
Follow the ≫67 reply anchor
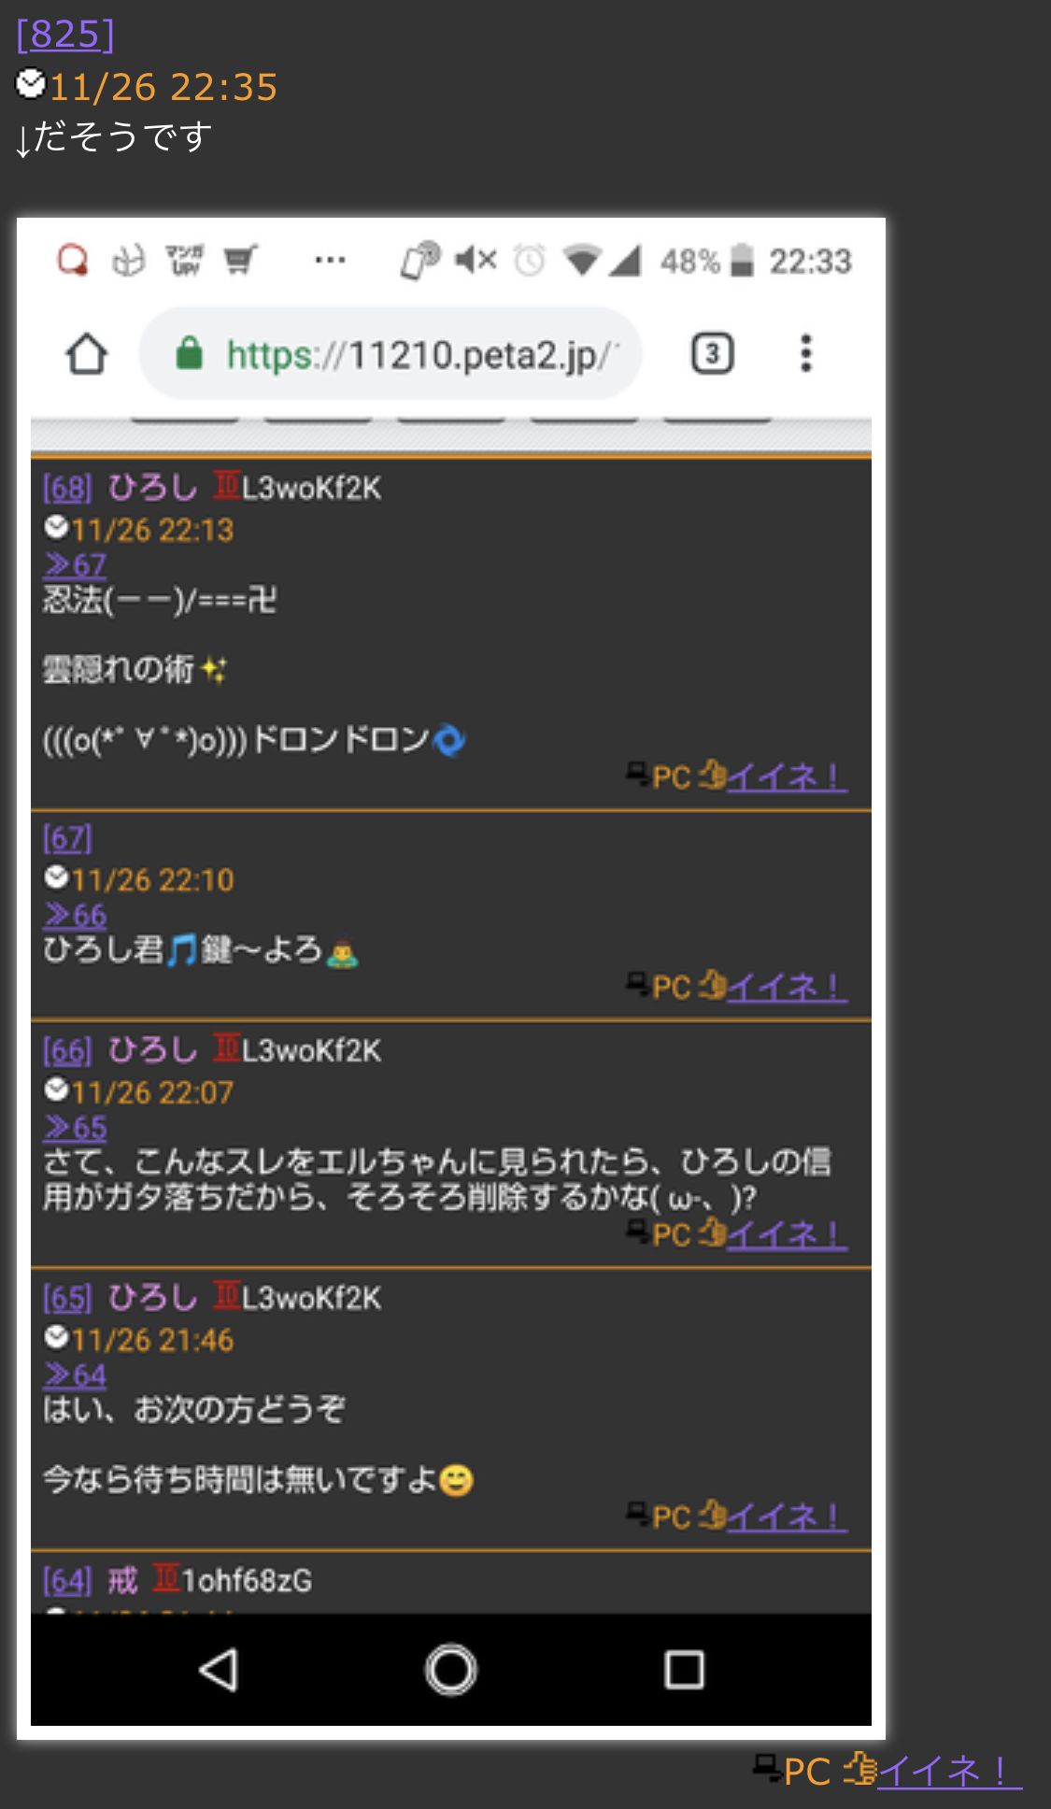coord(75,565)
